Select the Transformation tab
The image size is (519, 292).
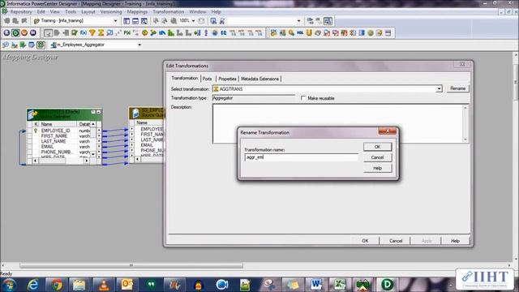[x=184, y=78]
